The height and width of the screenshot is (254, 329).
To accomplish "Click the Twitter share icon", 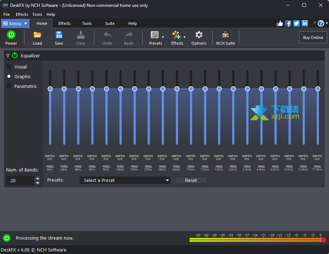I will 297,23.
